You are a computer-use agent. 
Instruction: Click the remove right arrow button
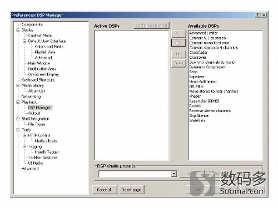[x=178, y=43]
